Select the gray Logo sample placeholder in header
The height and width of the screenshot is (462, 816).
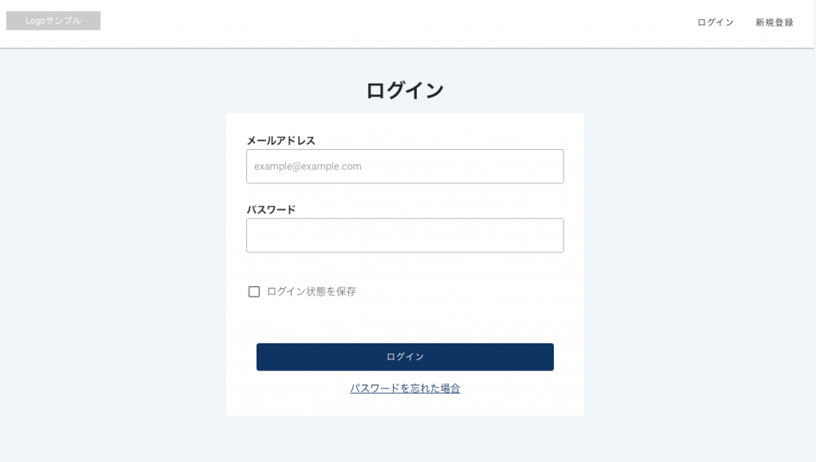coord(53,21)
